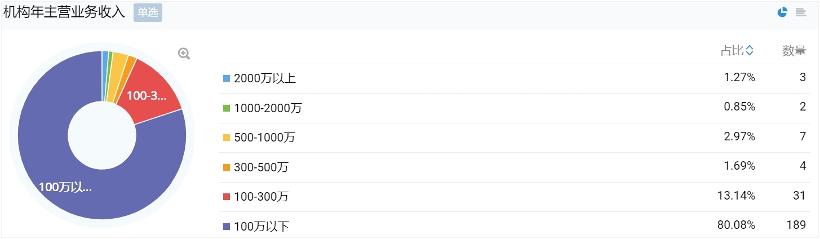Image resolution: width=820 pixels, height=239 pixels.
Task: Select the blue 2000万以上 legend swatch
Action: coord(227,78)
